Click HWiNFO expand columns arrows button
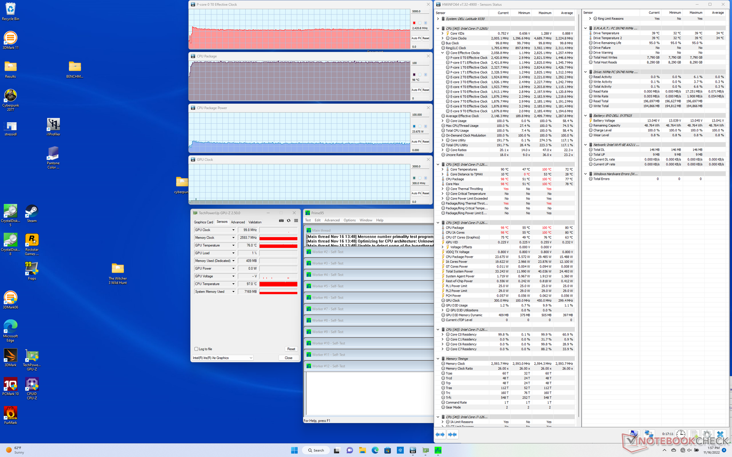The width and height of the screenshot is (732, 457). tap(440, 435)
